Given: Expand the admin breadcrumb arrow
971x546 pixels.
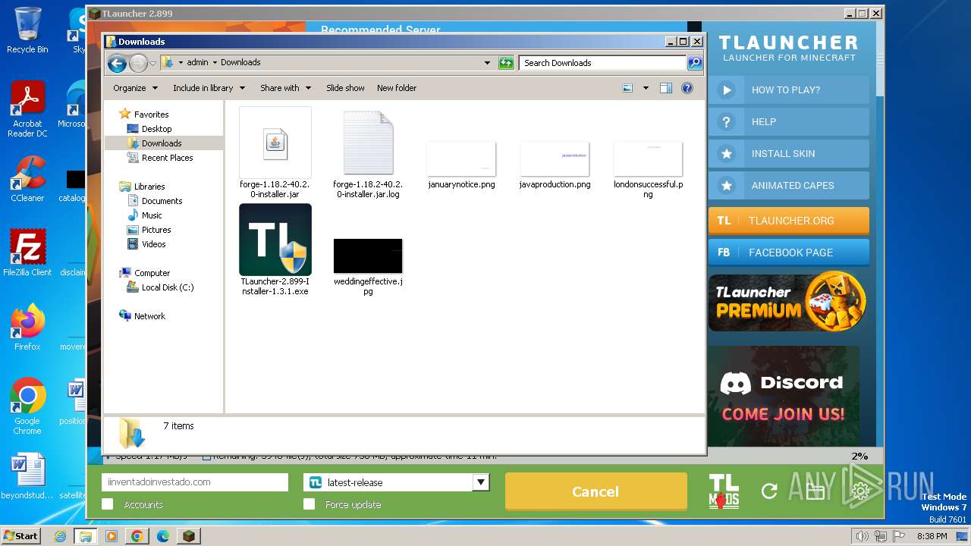Looking at the screenshot, I should click(215, 62).
